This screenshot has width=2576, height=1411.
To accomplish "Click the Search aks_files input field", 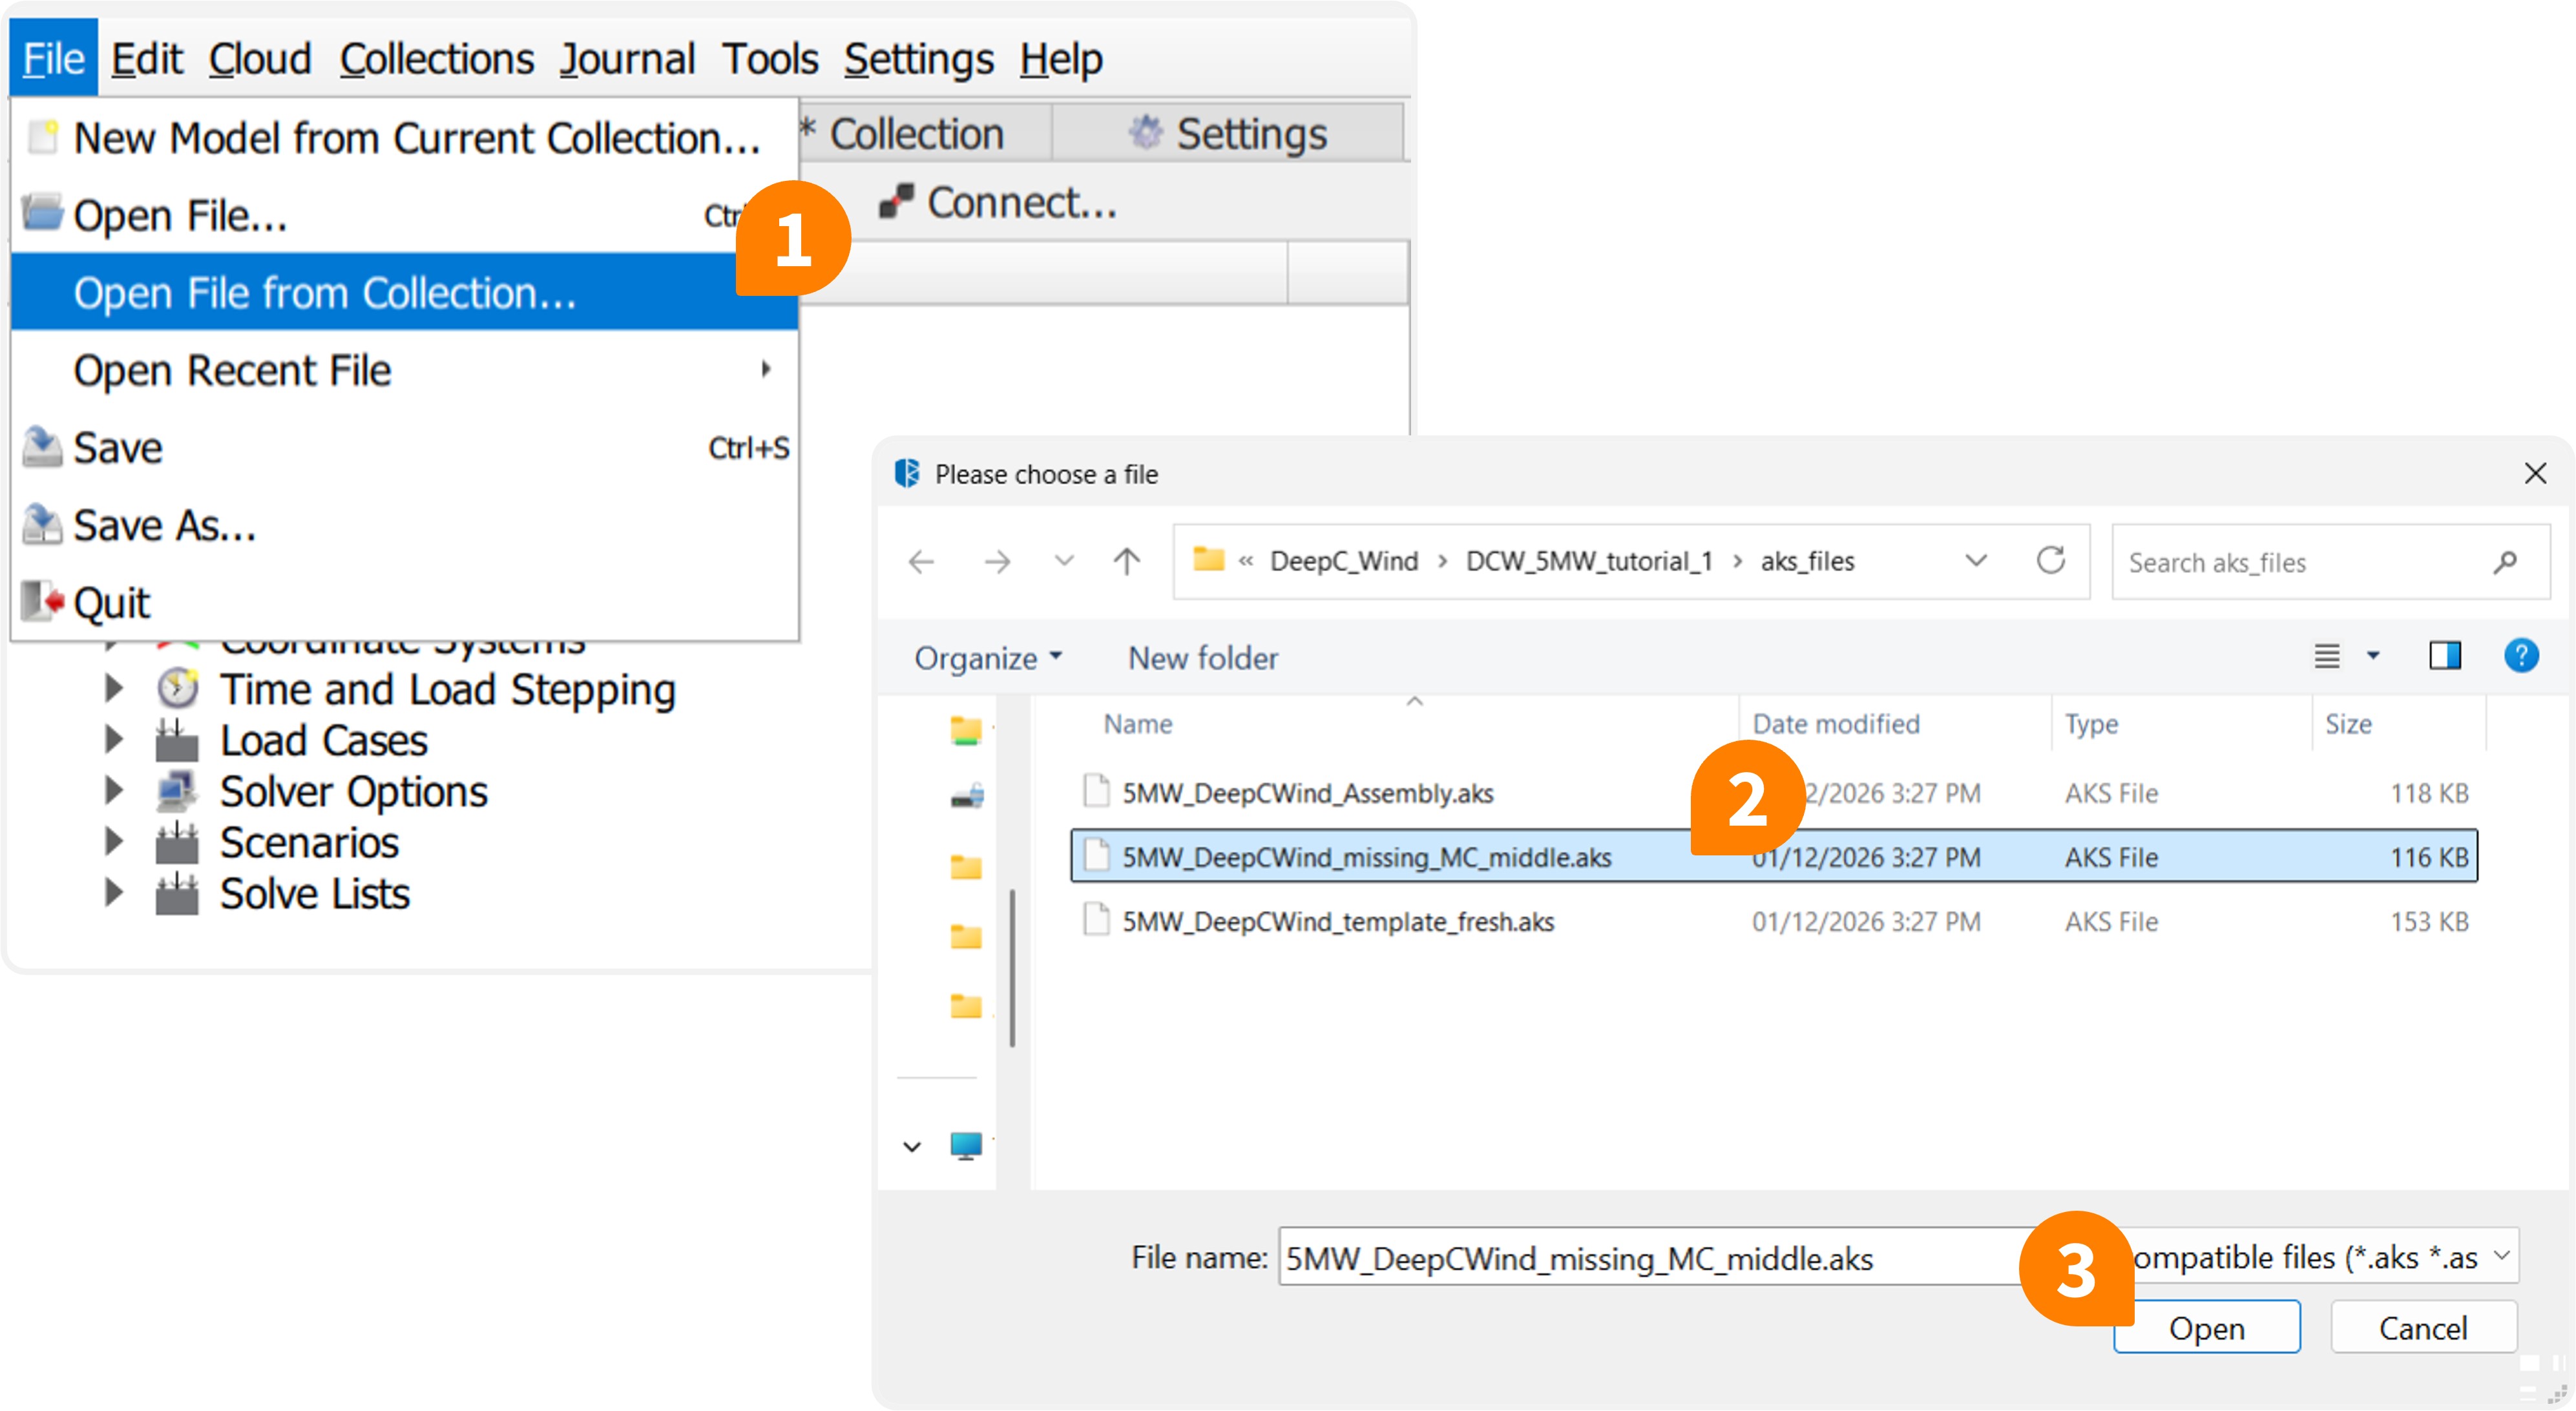I will pos(2300,563).
